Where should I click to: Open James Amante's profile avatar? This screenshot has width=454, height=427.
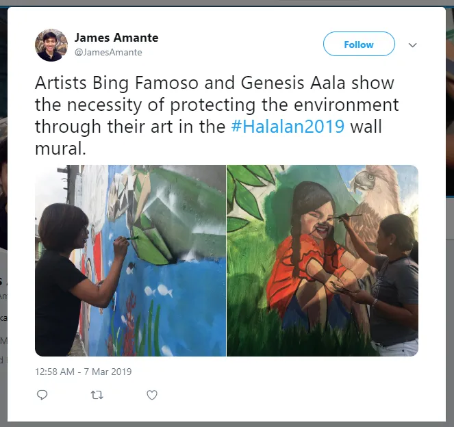click(51, 45)
